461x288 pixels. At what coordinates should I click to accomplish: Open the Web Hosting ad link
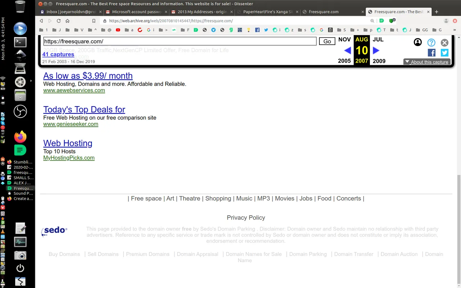pyautogui.click(x=68, y=143)
